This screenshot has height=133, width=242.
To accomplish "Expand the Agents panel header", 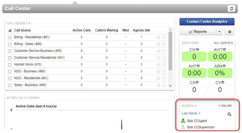I will coord(189,106).
